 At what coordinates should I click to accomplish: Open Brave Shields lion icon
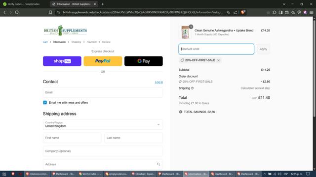click(243, 12)
